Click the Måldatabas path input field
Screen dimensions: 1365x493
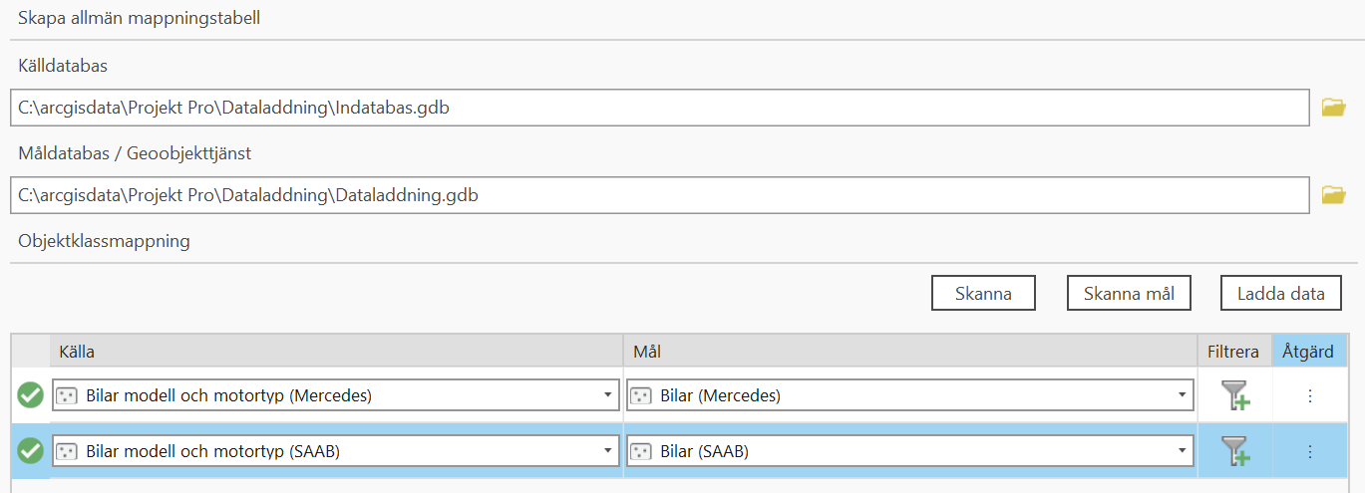(658, 195)
